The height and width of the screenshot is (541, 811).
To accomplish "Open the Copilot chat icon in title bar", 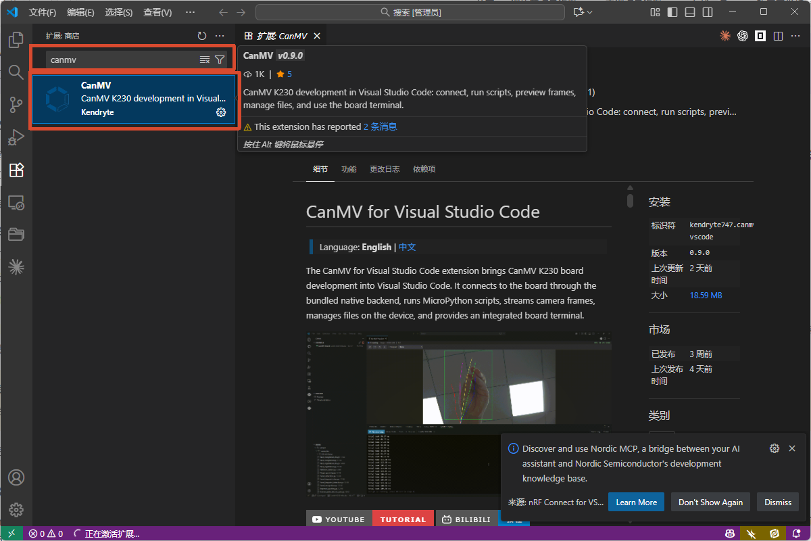I will 578,12.
